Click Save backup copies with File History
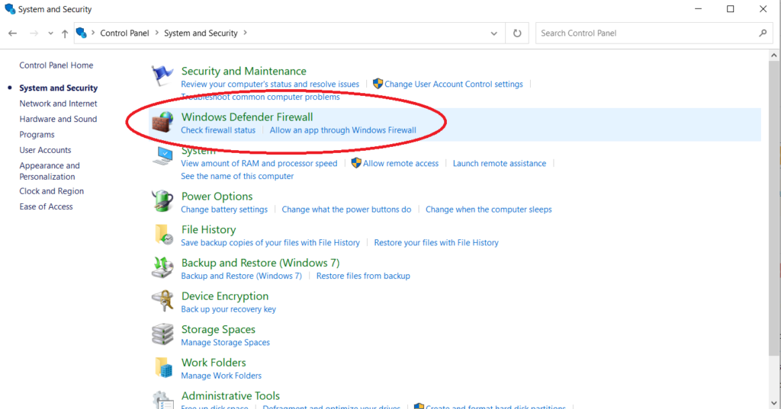 tap(270, 243)
